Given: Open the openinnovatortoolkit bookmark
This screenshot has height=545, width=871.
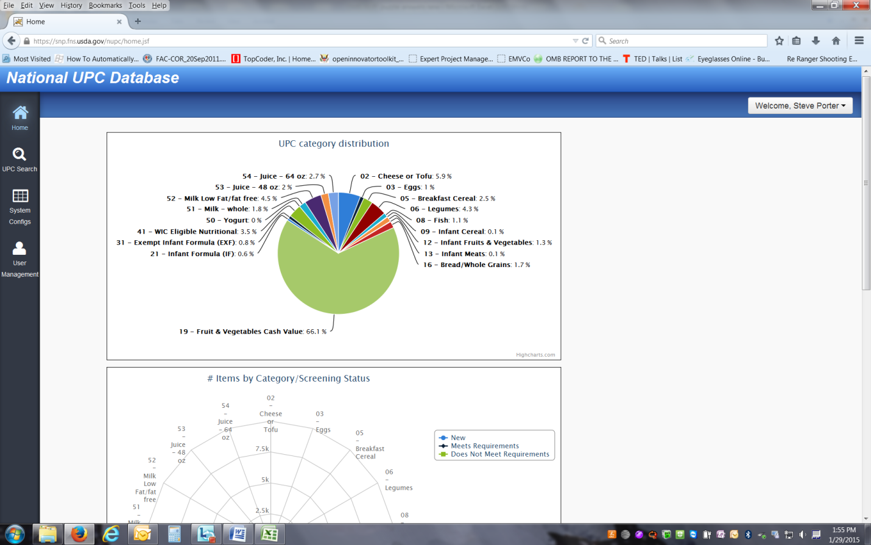Looking at the screenshot, I should click(362, 59).
